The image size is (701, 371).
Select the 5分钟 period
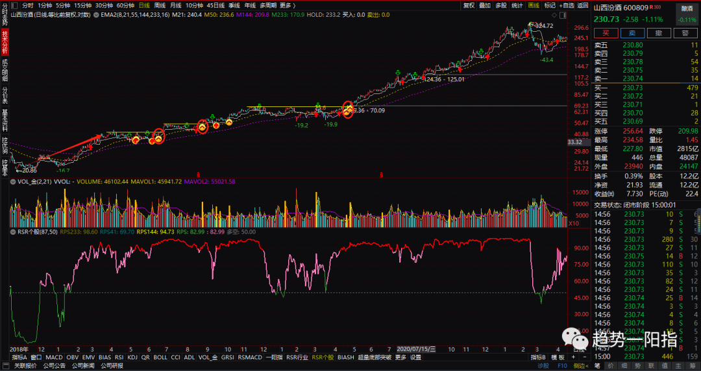[63, 5]
